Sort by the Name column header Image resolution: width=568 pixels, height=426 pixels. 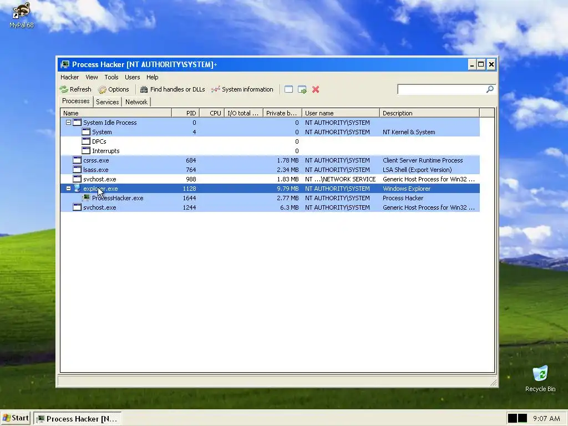(x=116, y=113)
